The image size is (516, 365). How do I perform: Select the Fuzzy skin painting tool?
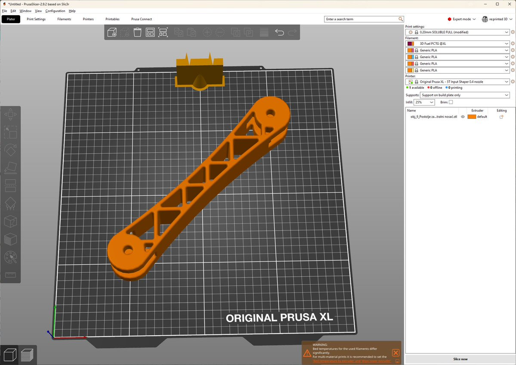click(10, 239)
